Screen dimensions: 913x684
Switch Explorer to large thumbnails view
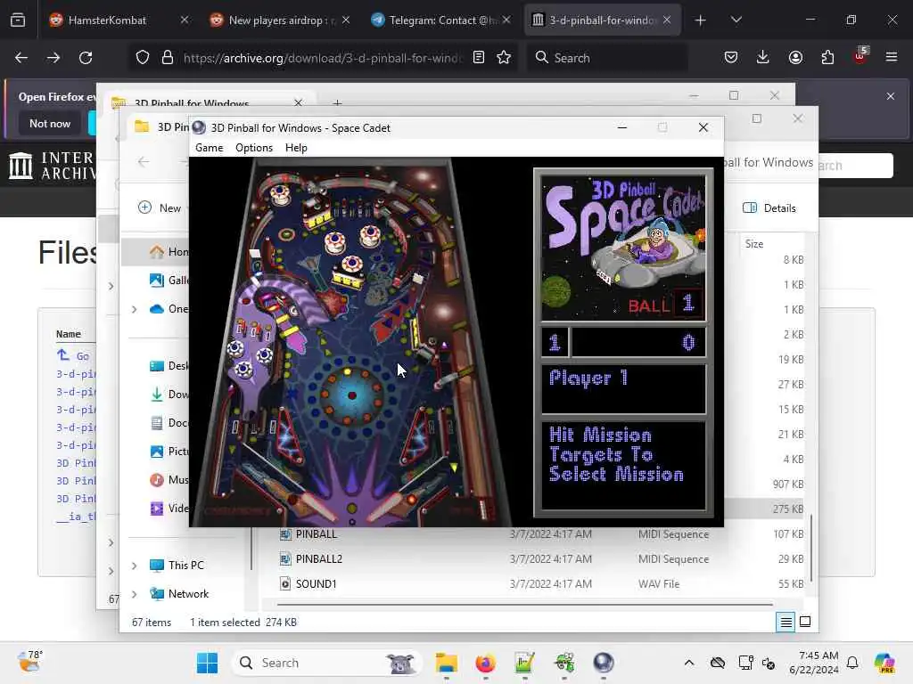805,622
